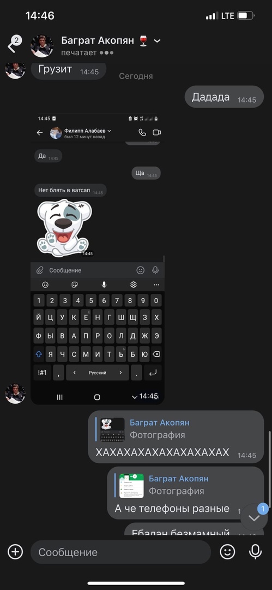This screenshot has width=272, height=590.
Task: Select the Дадада message bubble
Action: (224, 97)
